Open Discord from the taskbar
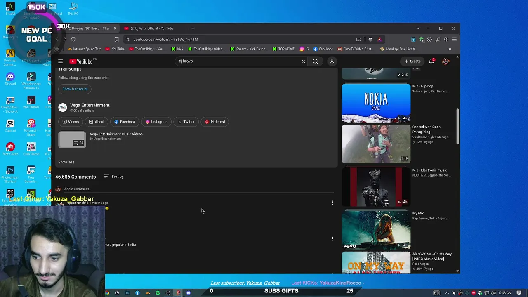The height and width of the screenshot is (297, 528). click(189, 293)
